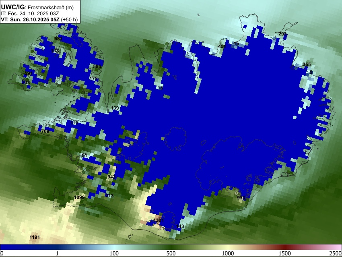Screen dimensions: 342x257
Task: Click the '203' map value
Action: pyautogui.click(x=26, y=83)
